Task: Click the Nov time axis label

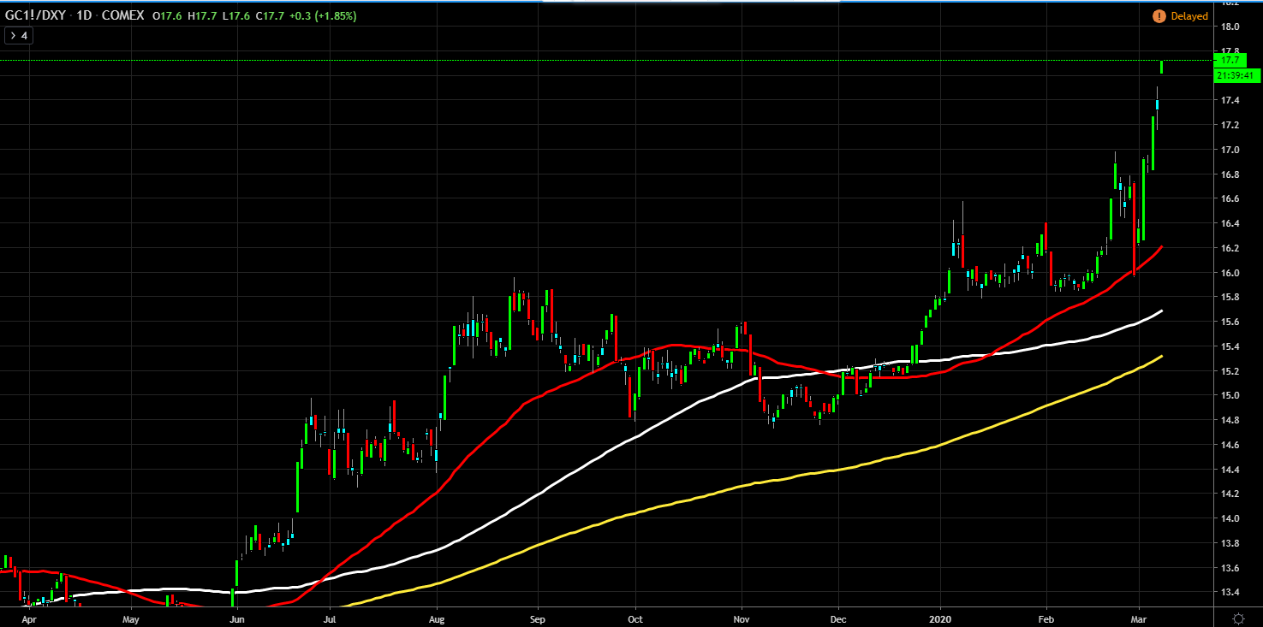Action: 742,617
